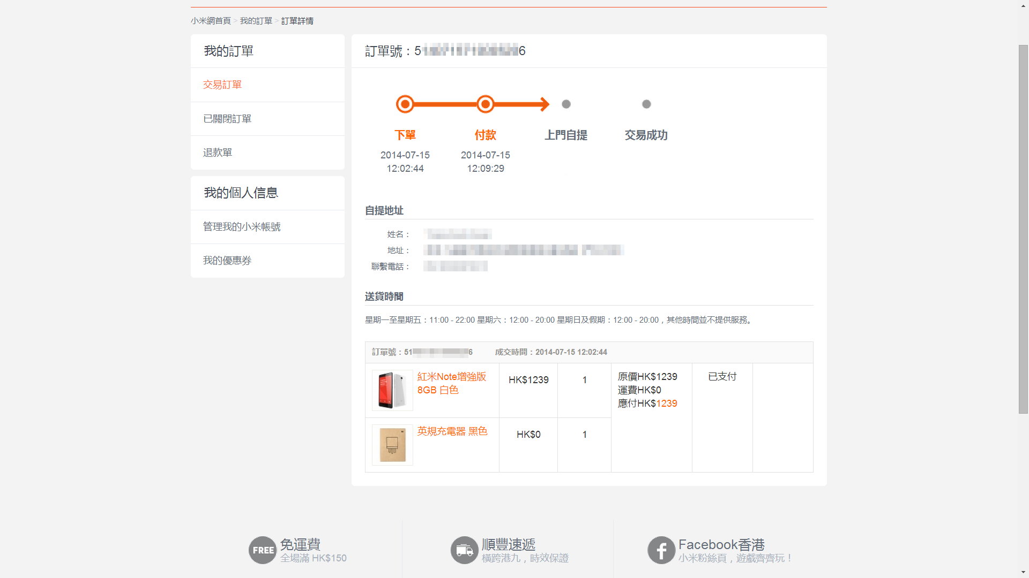Viewport: 1029px width, 578px height.
Task: Click the page vertical scrollbar thumb
Action: [1023, 229]
